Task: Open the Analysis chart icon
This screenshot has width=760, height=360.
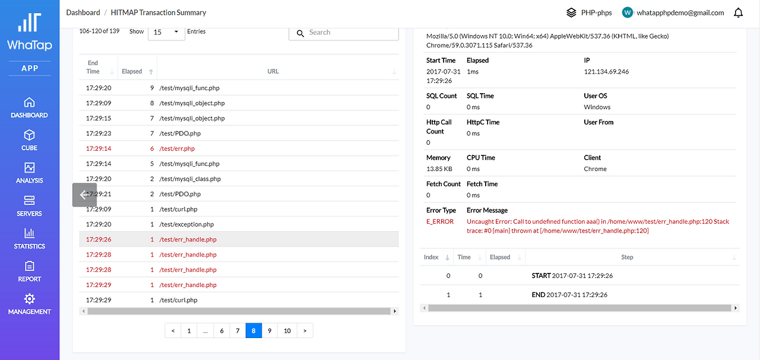Action: pos(29,168)
